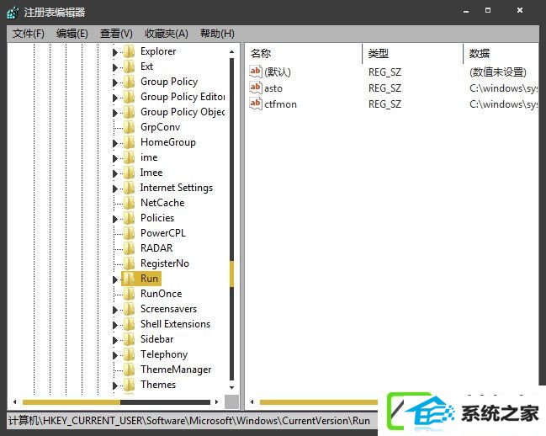Click tree pane scroll up arrow
The image size is (546, 436).
[x=231, y=51]
